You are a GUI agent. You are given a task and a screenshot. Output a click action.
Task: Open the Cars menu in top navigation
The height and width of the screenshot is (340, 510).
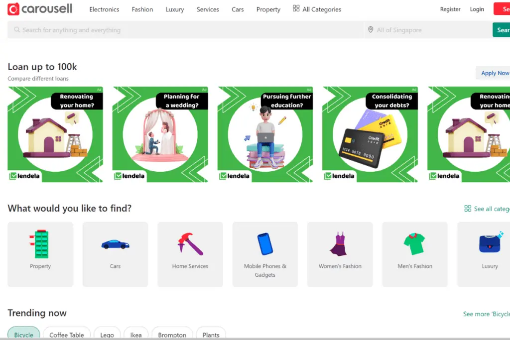point(238,9)
